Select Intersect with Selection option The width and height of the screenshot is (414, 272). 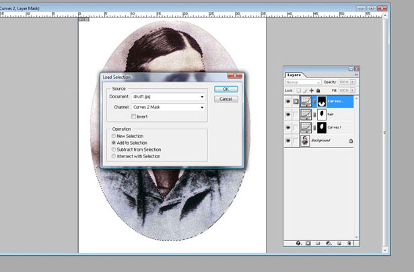(113, 156)
